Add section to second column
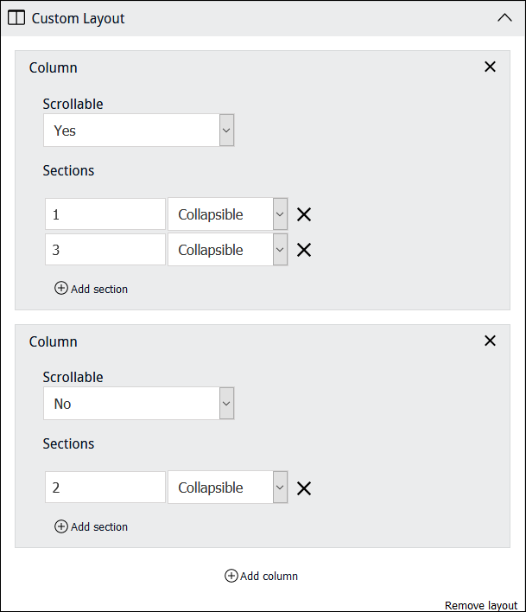Viewport: 526px width, 612px height. point(92,526)
